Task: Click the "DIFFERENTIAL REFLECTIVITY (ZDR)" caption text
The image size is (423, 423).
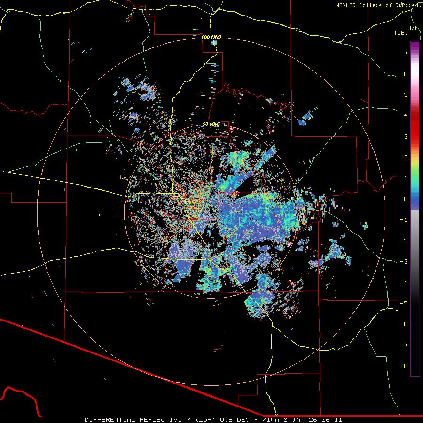Action: click(151, 420)
